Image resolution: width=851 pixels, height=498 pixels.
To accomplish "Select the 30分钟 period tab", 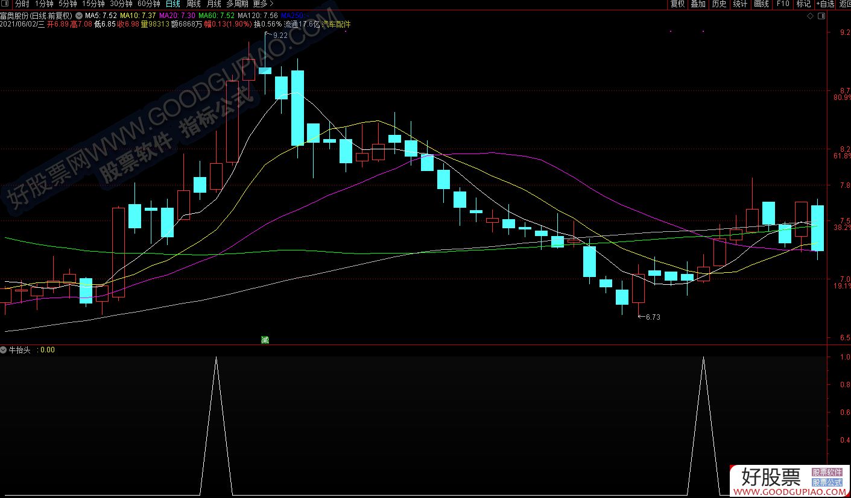I will click(121, 4).
